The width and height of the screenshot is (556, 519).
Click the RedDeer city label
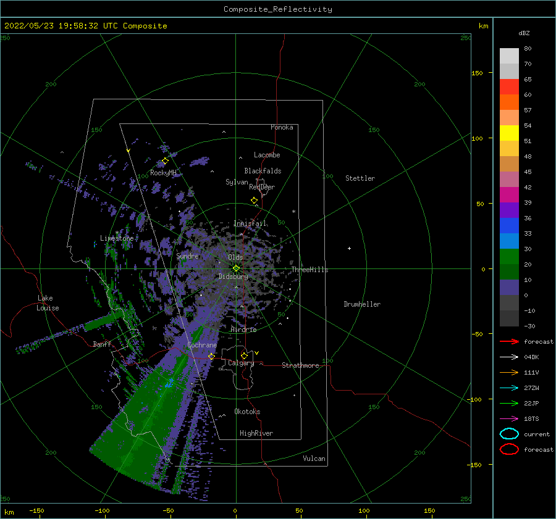[262, 187]
